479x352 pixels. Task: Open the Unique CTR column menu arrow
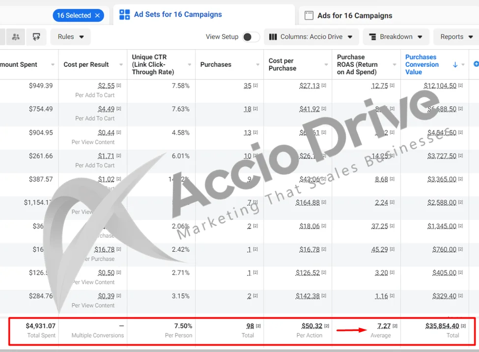(190, 65)
